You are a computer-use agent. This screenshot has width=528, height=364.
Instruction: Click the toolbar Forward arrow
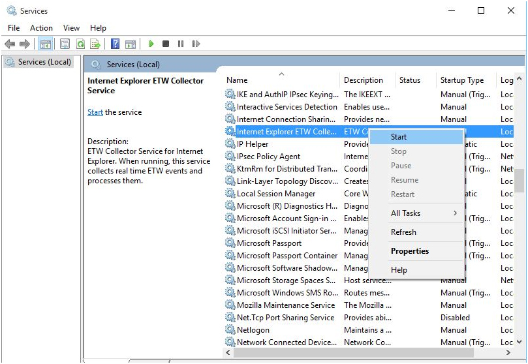[25, 44]
